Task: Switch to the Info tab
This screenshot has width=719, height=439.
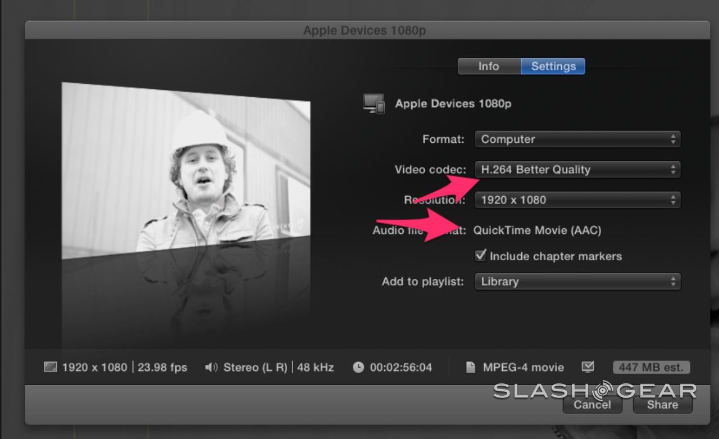Action: coord(488,66)
